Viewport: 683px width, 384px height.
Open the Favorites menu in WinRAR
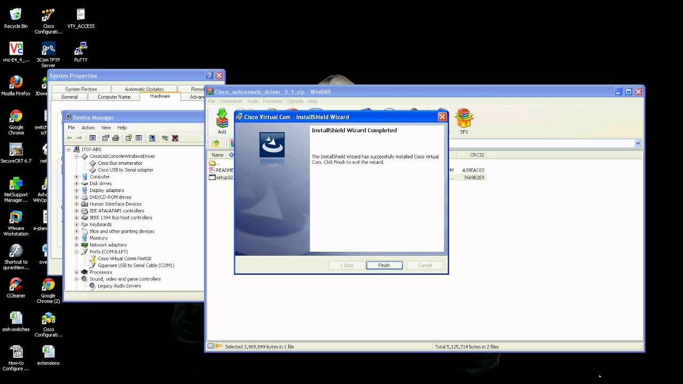click(272, 101)
